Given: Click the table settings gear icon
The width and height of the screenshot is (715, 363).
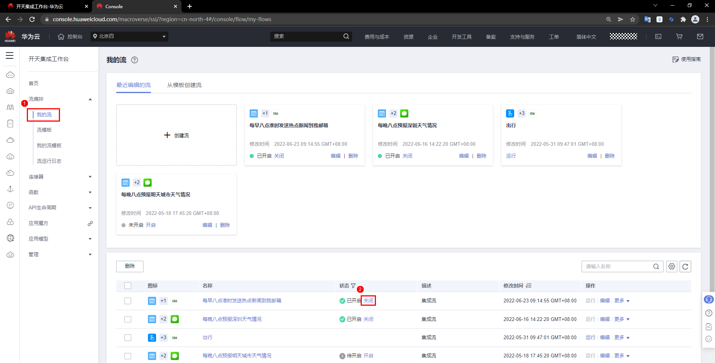Looking at the screenshot, I should pos(672,266).
